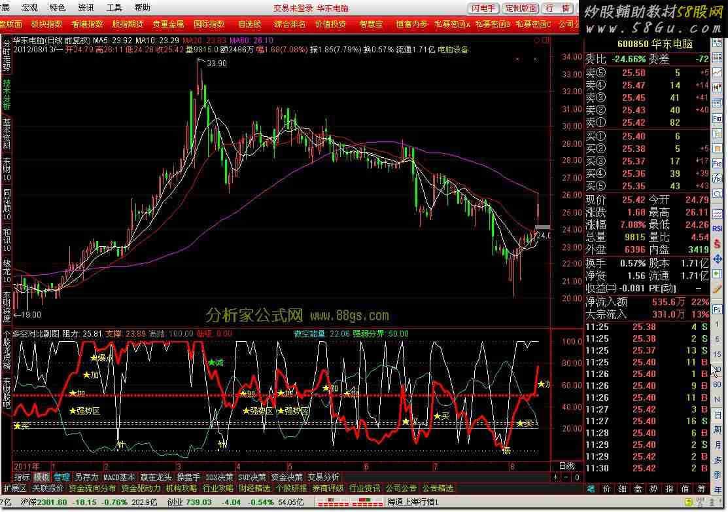Select the 模板 tab below chart
This screenshot has width=728, height=512.
pyautogui.click(x=41, y=477)
